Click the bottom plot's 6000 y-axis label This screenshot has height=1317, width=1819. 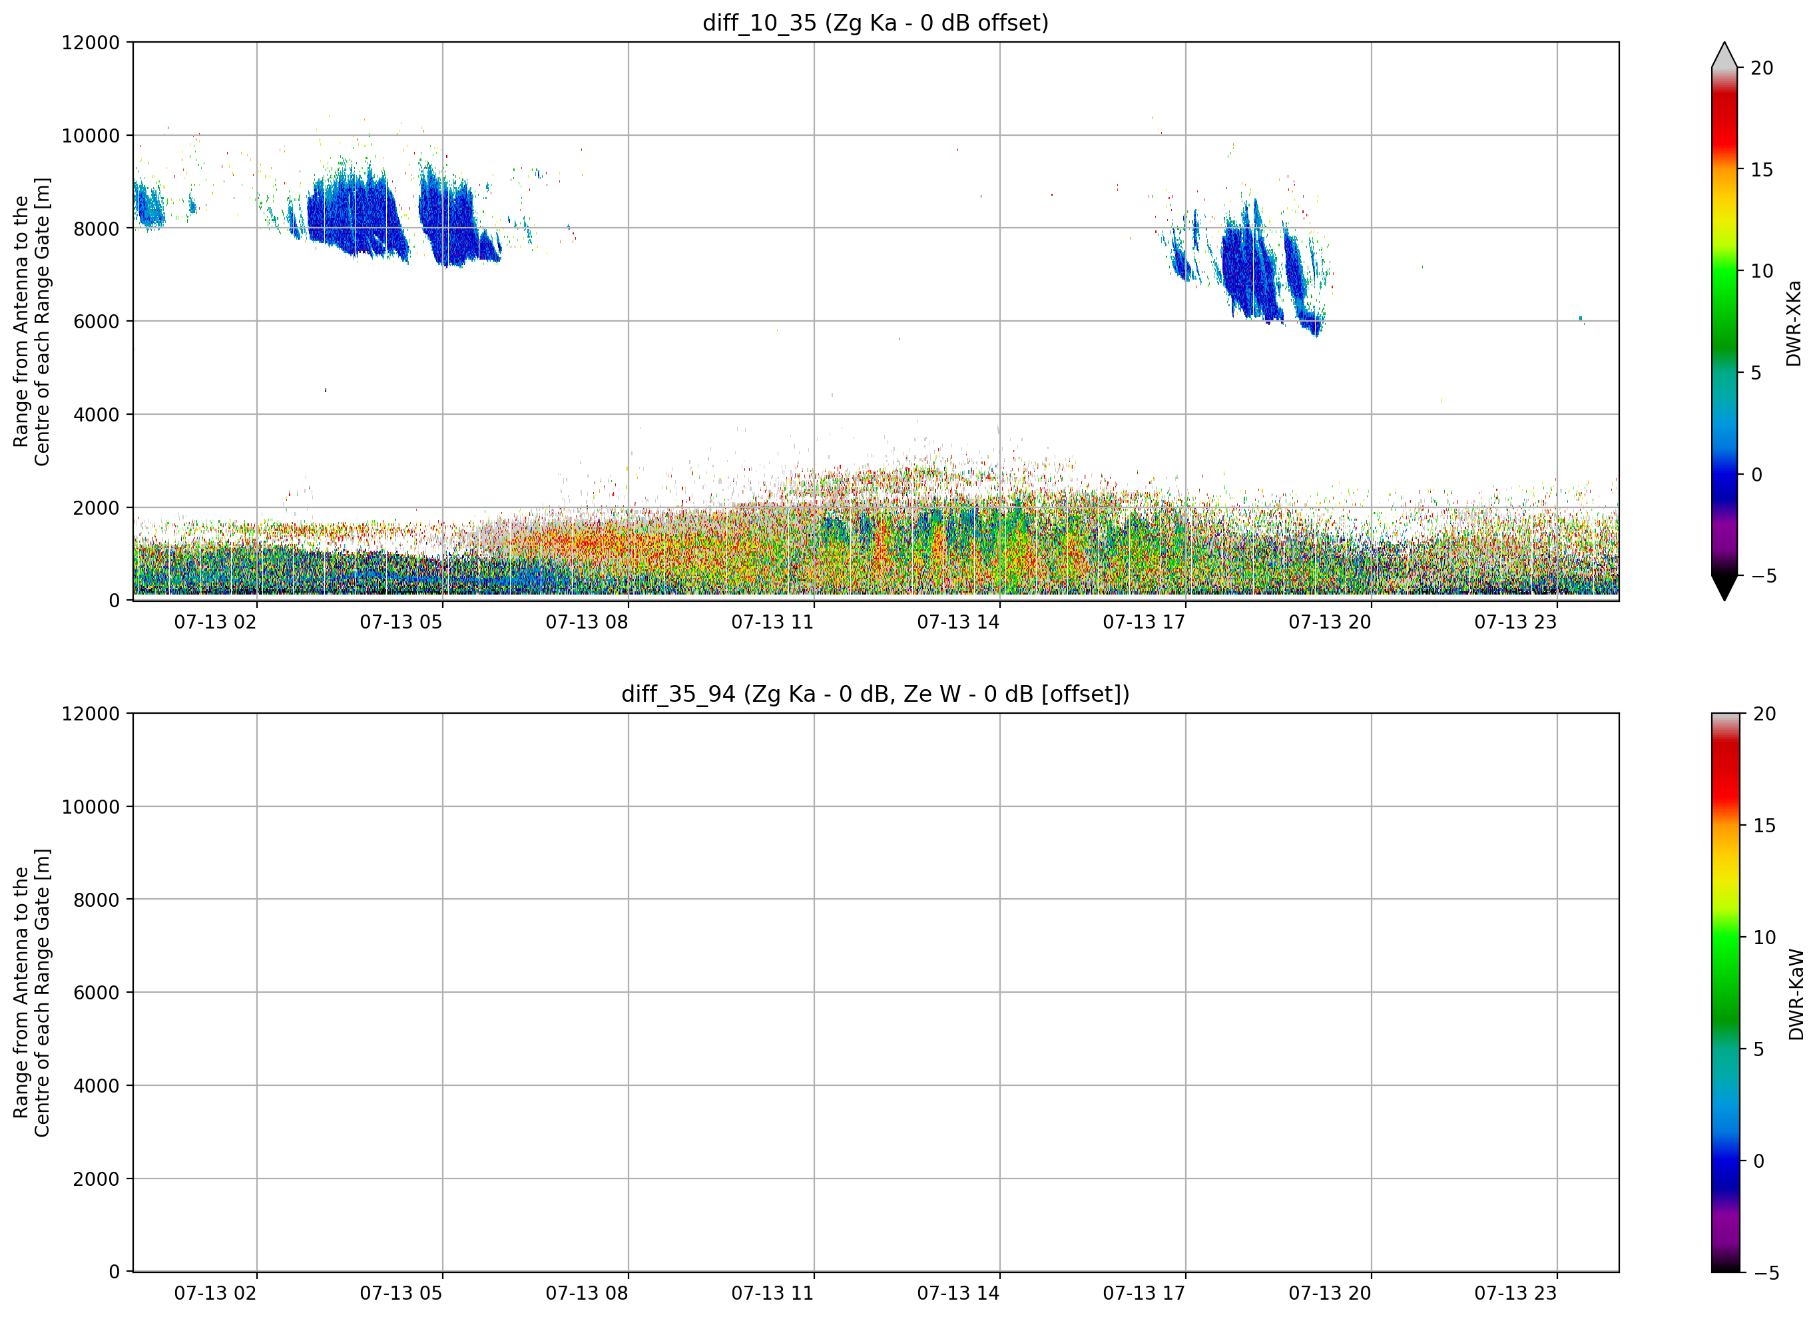click(x=97, y=993)
